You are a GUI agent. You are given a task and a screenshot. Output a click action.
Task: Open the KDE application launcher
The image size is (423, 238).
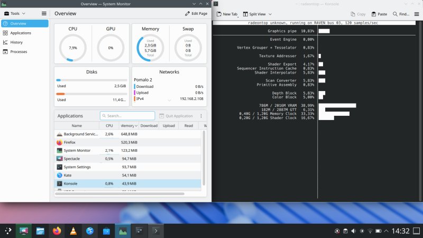point(7,231)
